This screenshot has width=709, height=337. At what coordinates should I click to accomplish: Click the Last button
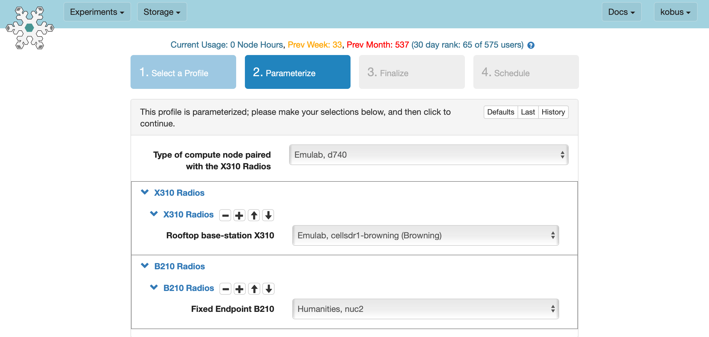[x=527, y=112]
